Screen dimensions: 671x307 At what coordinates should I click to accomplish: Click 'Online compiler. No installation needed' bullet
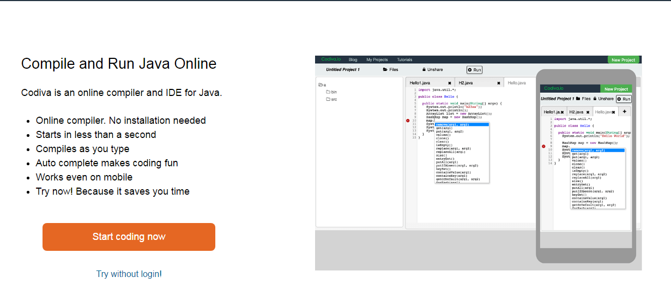click(x=121, y=121)
